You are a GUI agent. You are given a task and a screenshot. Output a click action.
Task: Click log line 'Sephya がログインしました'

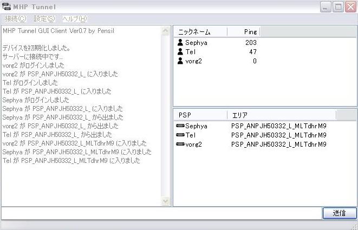pyautogui.click(x=36, y=100)
